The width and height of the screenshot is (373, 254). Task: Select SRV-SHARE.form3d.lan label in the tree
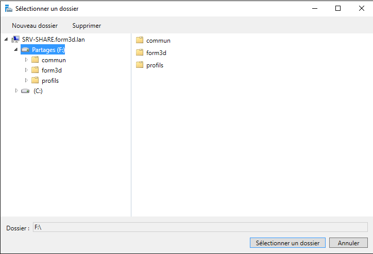(53, 40)
